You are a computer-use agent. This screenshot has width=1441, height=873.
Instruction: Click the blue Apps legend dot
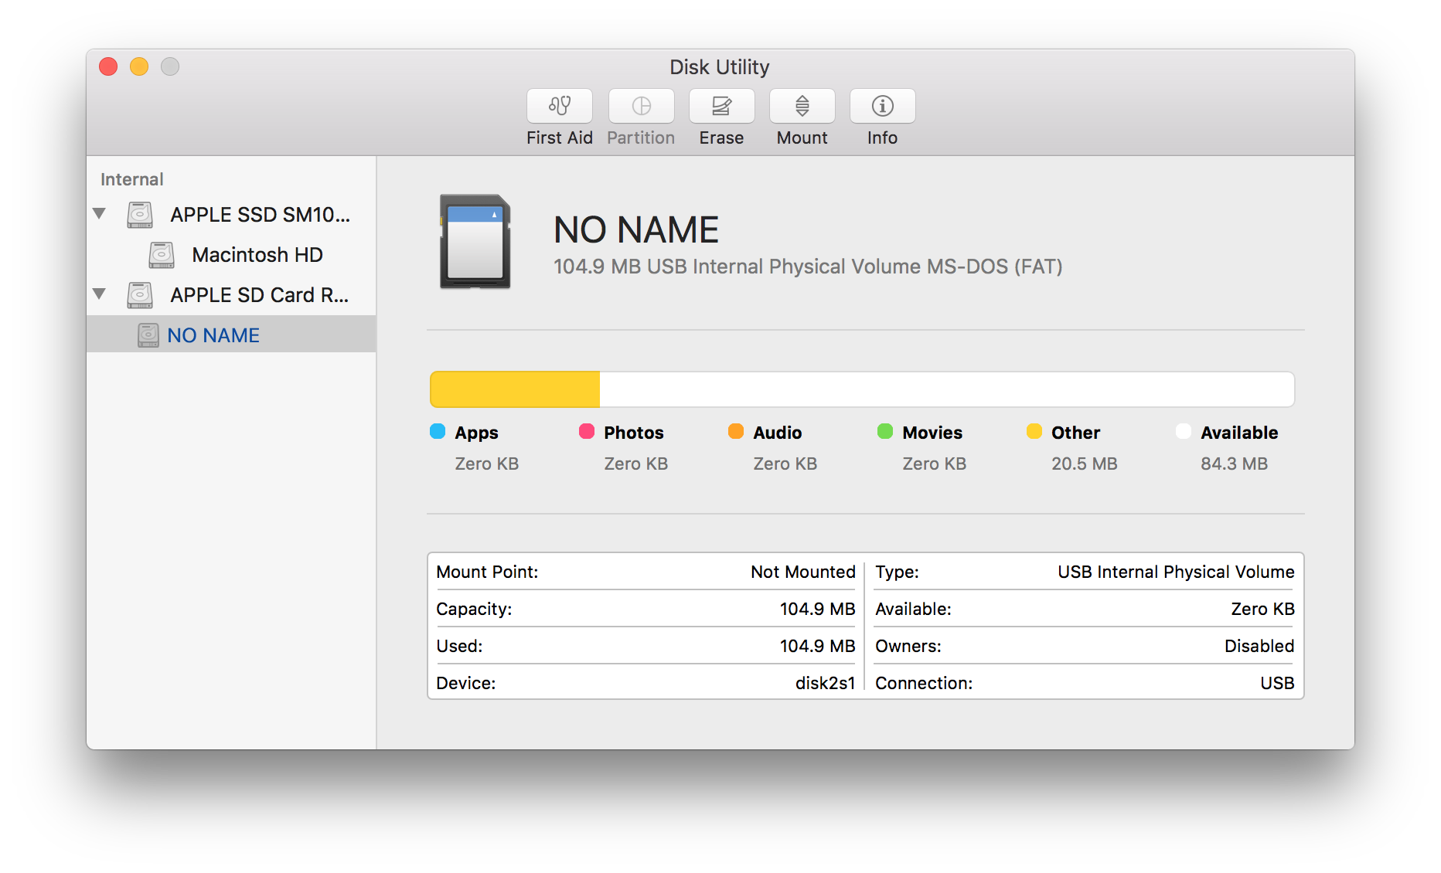[438, 431]
